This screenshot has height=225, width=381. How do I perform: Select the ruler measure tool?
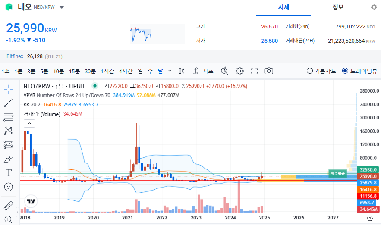(x=9, y=206)
